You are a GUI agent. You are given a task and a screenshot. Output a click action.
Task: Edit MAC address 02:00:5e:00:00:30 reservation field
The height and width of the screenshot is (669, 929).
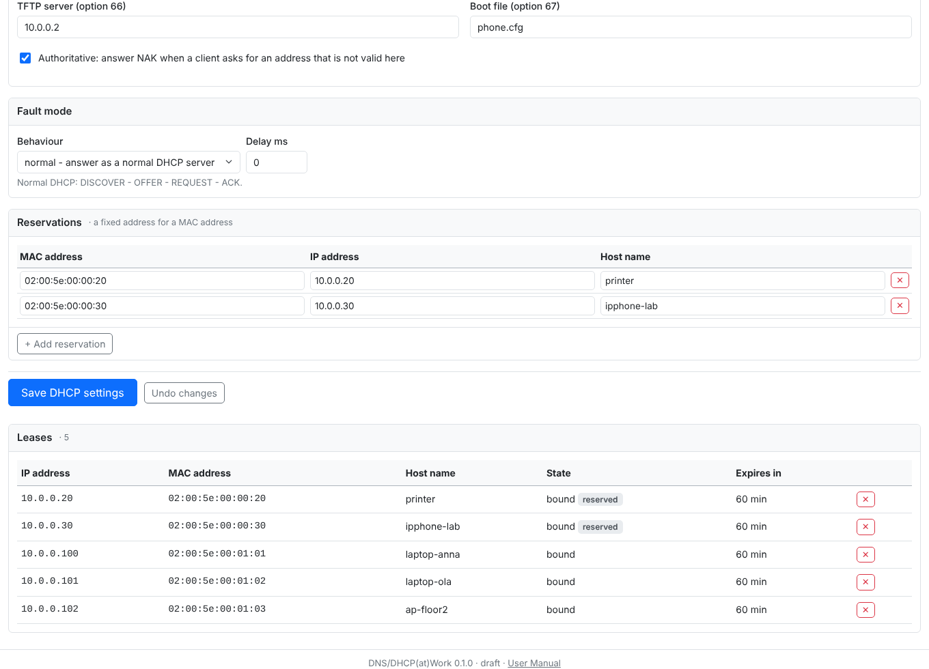(x=162, y=306)
